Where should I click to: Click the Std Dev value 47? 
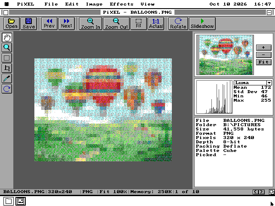(264, 92)
